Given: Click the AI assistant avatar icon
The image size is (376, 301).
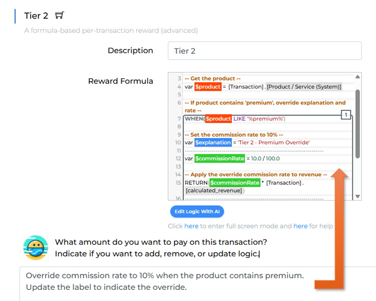Looking at the screenshot, I should (36, 247).
